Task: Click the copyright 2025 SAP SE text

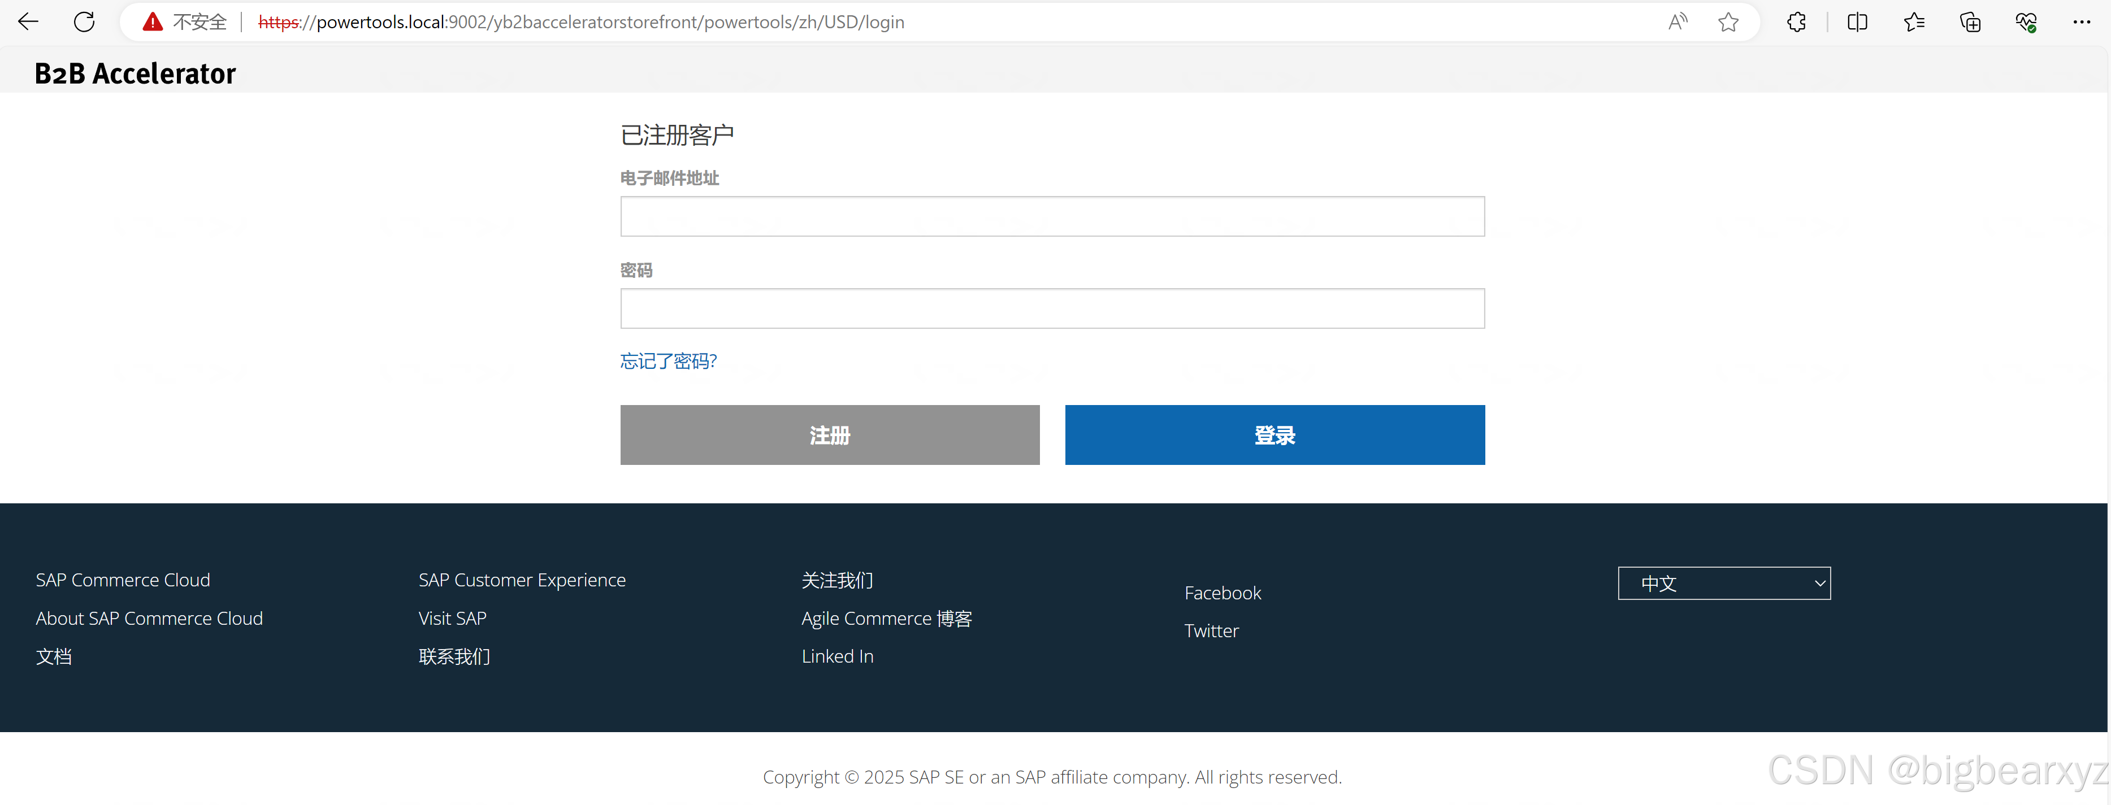Action: tap(1052, 777)
